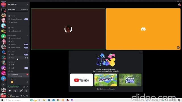Add a channel to the category containing chat
182x102 pixels.
click(x=27, y=62)
